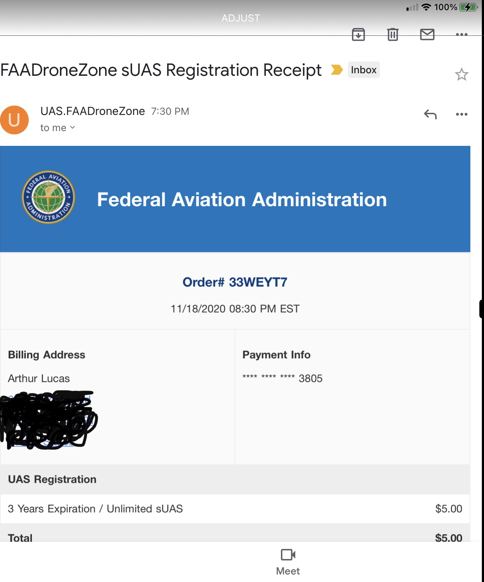The height and width of the screenshot is (582, 484).
Task: Archive this email with the archive icon
Action: click(x=358, y=34)
